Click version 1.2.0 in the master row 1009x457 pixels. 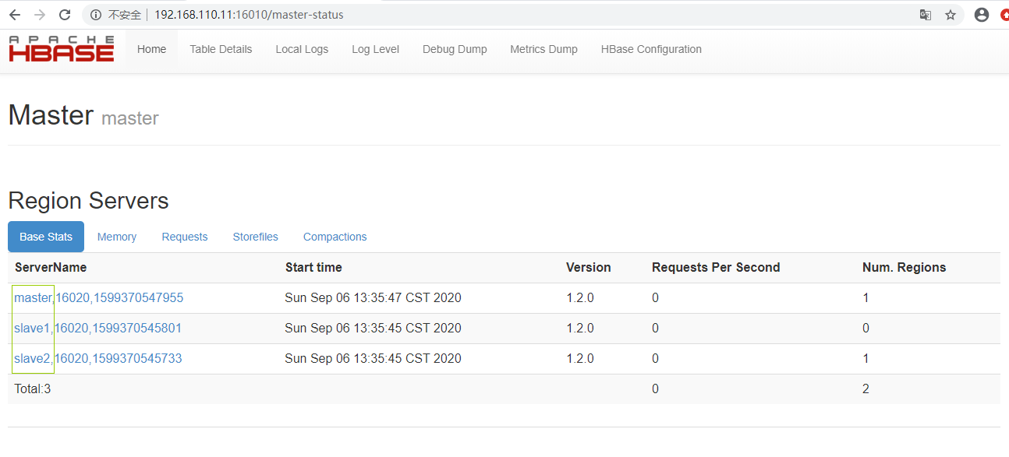click(580, 297)
